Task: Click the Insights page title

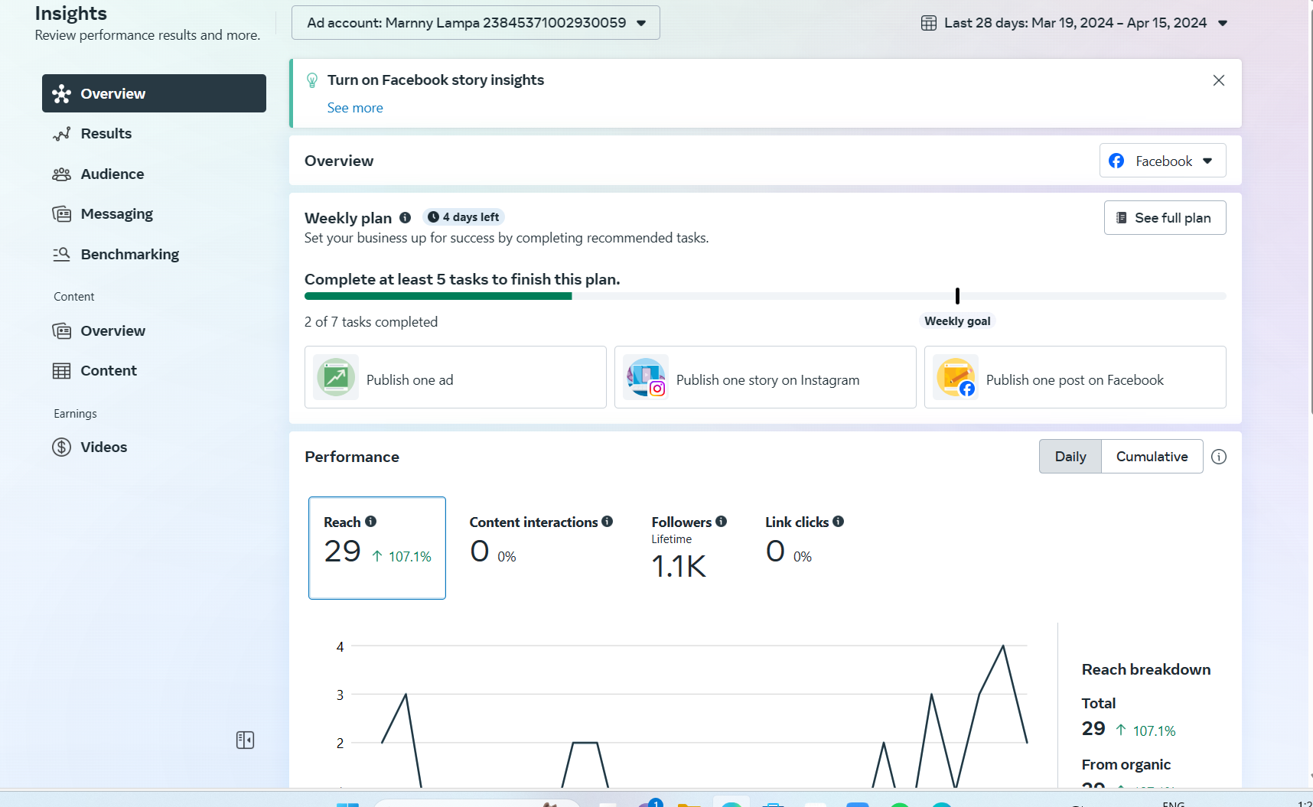Action: pos(71,14)
